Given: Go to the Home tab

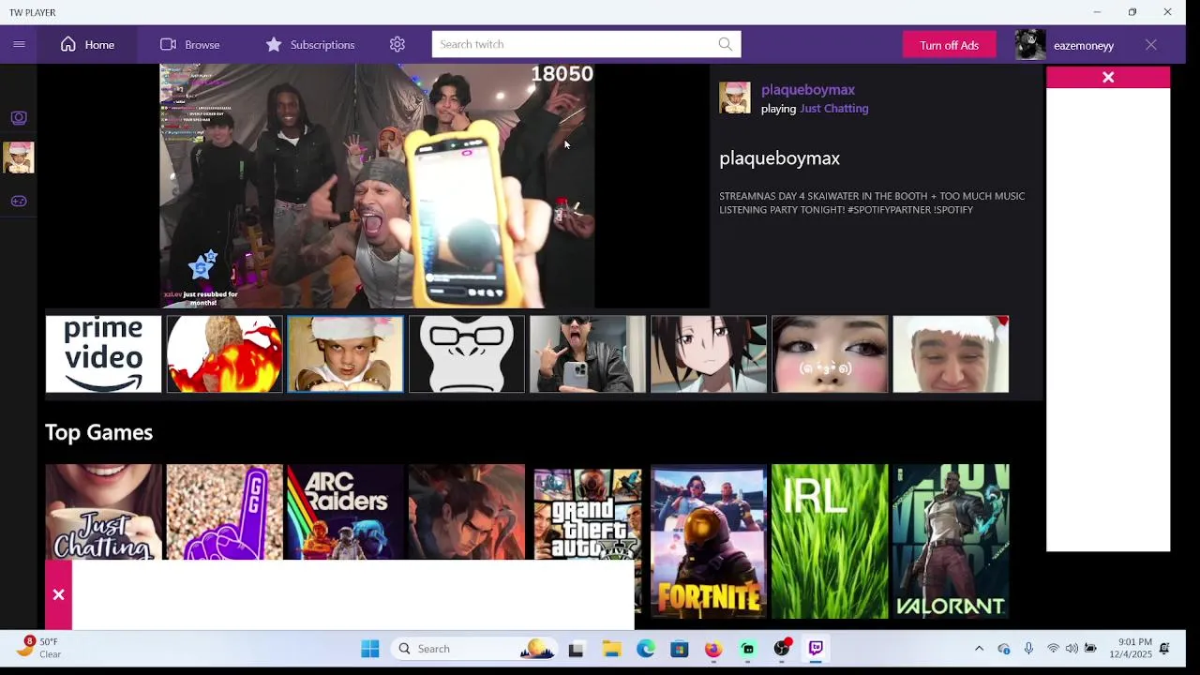Looking at the screenshot, I should pos(87,44).
